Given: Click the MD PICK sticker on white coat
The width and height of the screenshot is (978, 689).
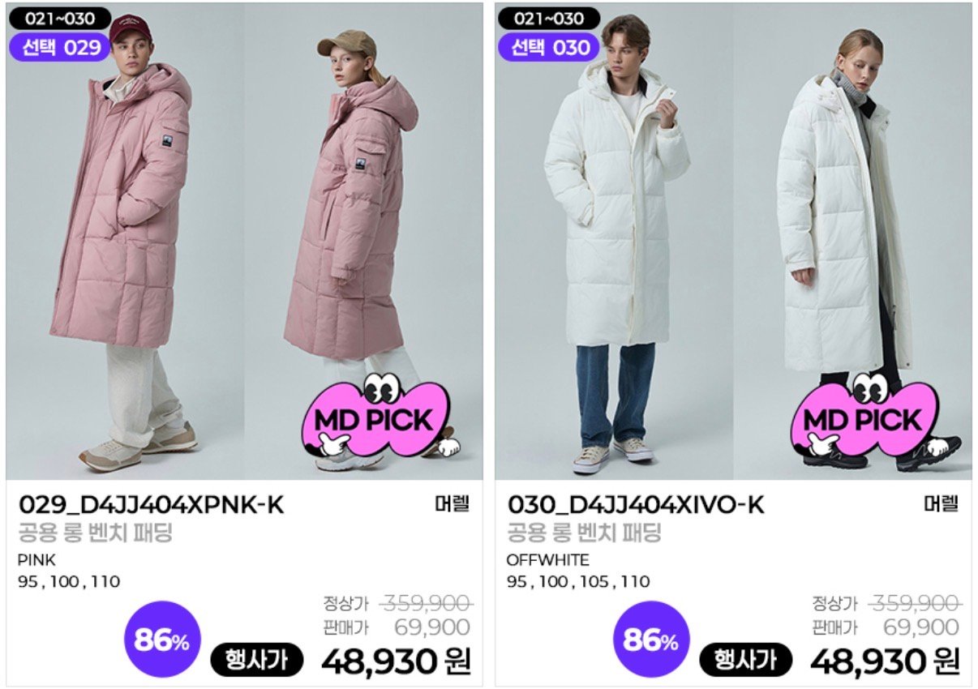Looking at the screenshot, I should click(x=867, y=418).
